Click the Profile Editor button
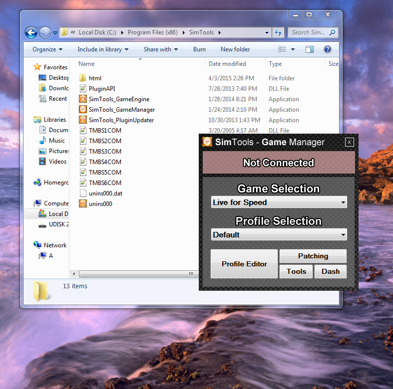The width and height of the screenshot is (393, 389). [244, 264]
